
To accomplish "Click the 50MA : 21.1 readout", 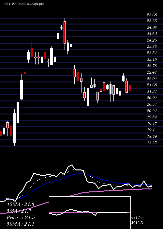I will point(20,224).
